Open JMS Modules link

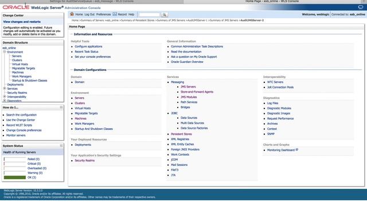click(189, 97)
